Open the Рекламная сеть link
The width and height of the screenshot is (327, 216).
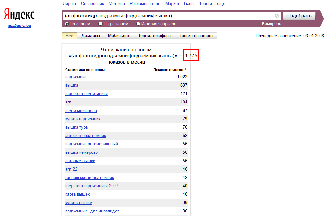(145, 4)
